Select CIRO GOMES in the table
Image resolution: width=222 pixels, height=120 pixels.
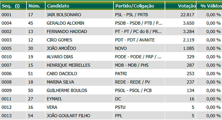59,40
